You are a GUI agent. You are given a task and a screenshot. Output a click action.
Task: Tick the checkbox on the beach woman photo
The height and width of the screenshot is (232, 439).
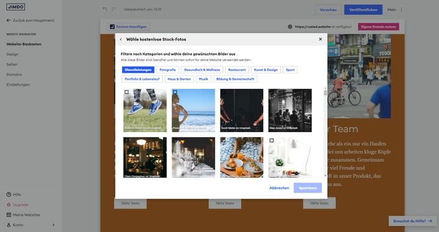click(175, 92)
